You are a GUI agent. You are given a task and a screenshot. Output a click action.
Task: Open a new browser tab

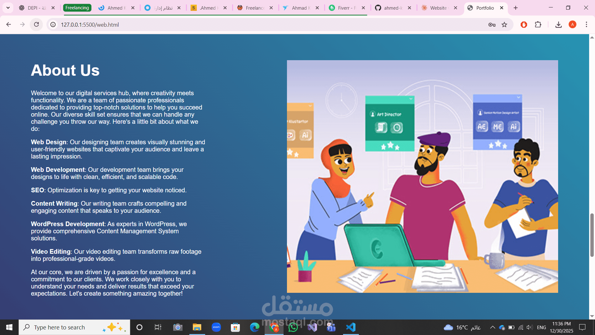(x=516, y=8)
